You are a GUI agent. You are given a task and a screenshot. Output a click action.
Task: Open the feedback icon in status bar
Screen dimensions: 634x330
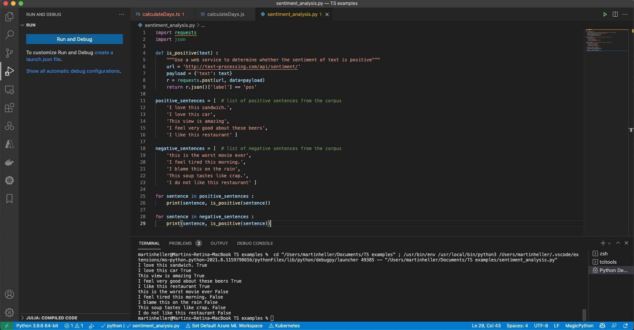pyautogui.click(x=614, y=326)
